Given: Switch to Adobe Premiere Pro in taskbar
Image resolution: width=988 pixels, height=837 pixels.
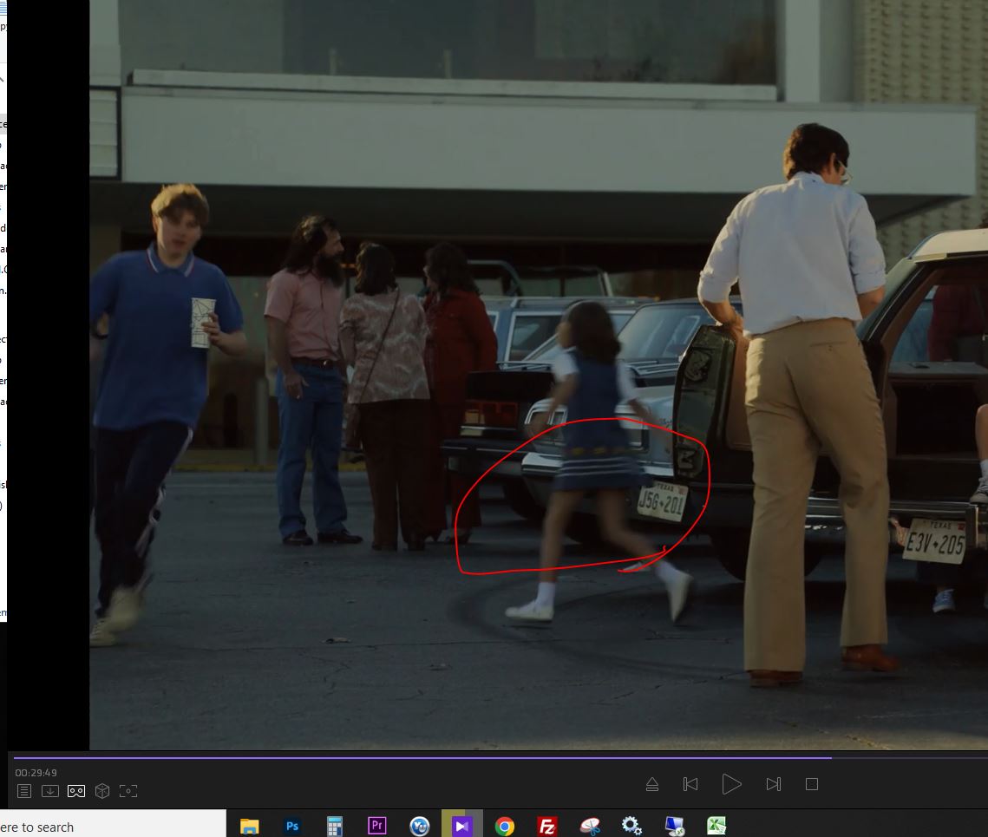Looking at the screenshot, I should coord(377,826).
